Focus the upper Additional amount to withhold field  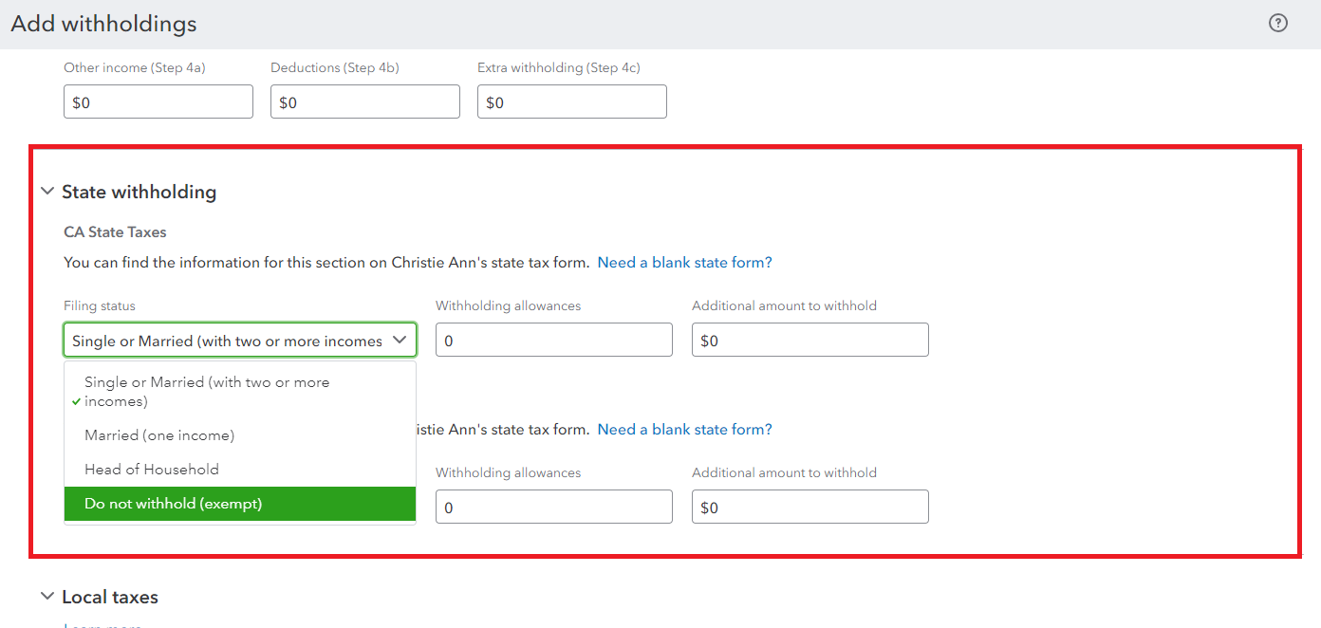point(810,341)
